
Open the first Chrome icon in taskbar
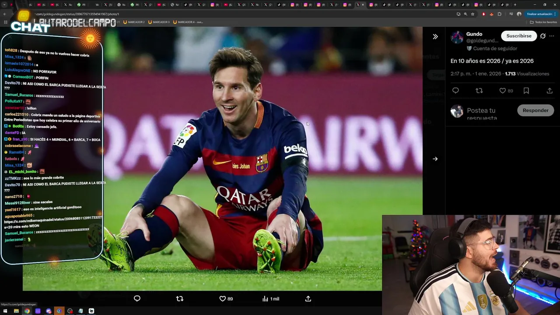pos(27,311)
